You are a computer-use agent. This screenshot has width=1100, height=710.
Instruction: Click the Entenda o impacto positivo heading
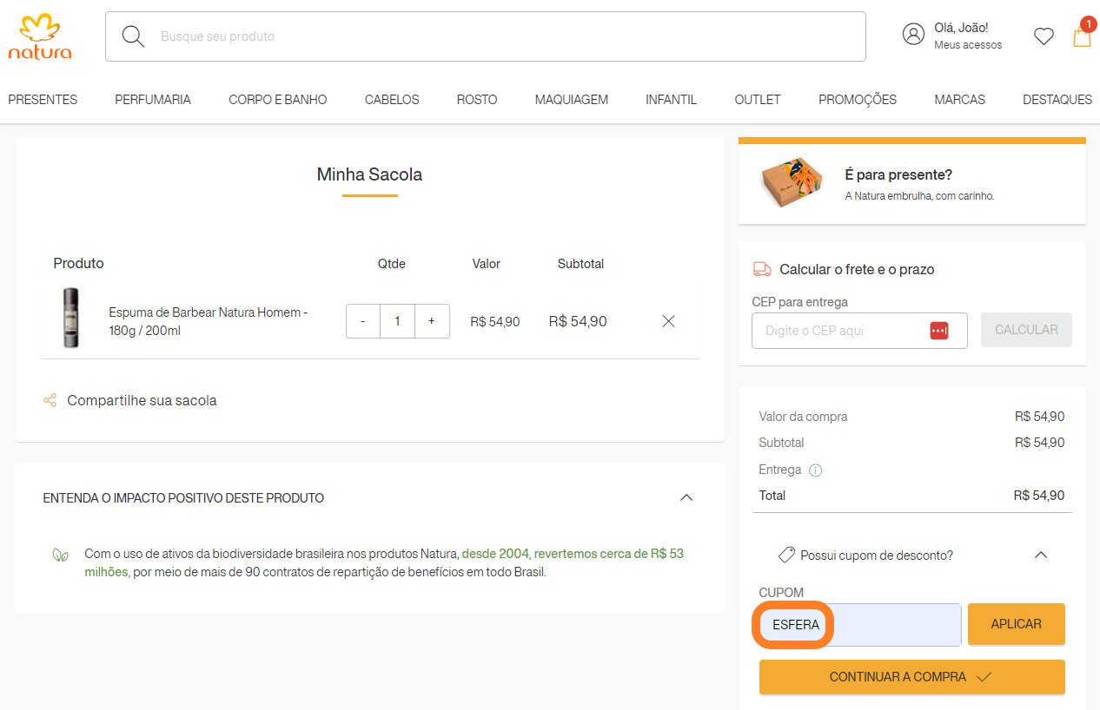183,498
